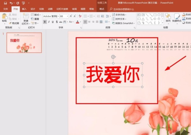Select the block Right Arrow shape

(x=155, y=19)
